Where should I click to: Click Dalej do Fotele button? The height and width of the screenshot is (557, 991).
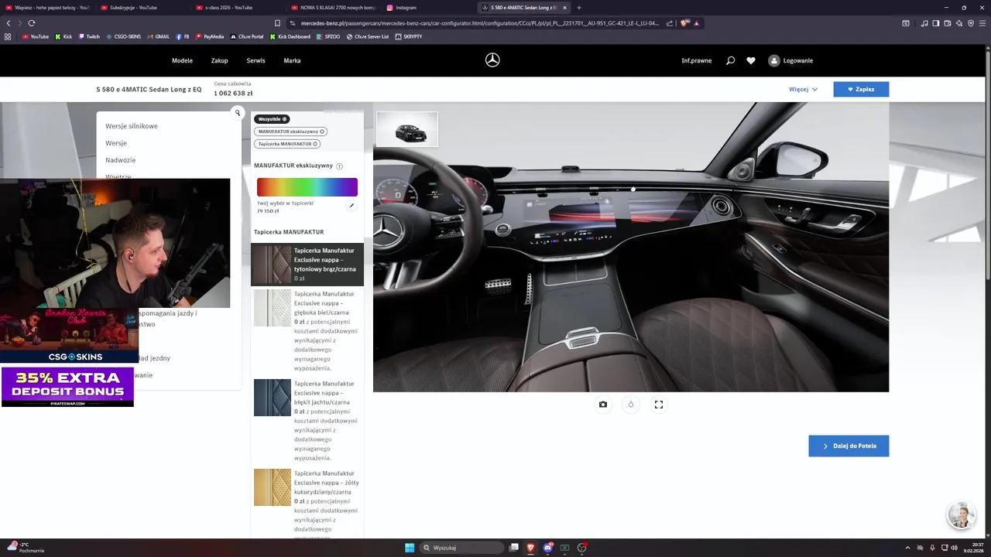[x=849, y=446]
